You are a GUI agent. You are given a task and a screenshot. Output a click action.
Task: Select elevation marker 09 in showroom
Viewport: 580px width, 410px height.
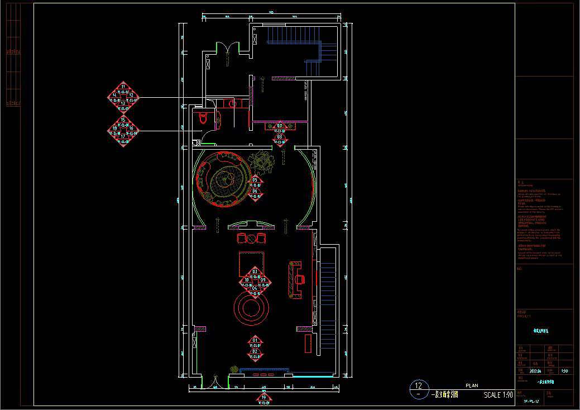point(263,282)
